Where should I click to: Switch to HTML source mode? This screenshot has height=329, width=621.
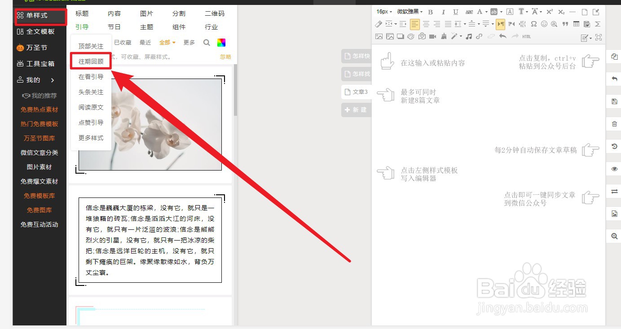(x=527, y=36)
